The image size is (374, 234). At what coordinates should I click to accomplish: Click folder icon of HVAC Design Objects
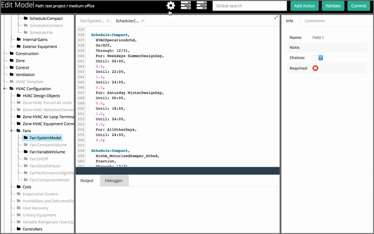19,95
